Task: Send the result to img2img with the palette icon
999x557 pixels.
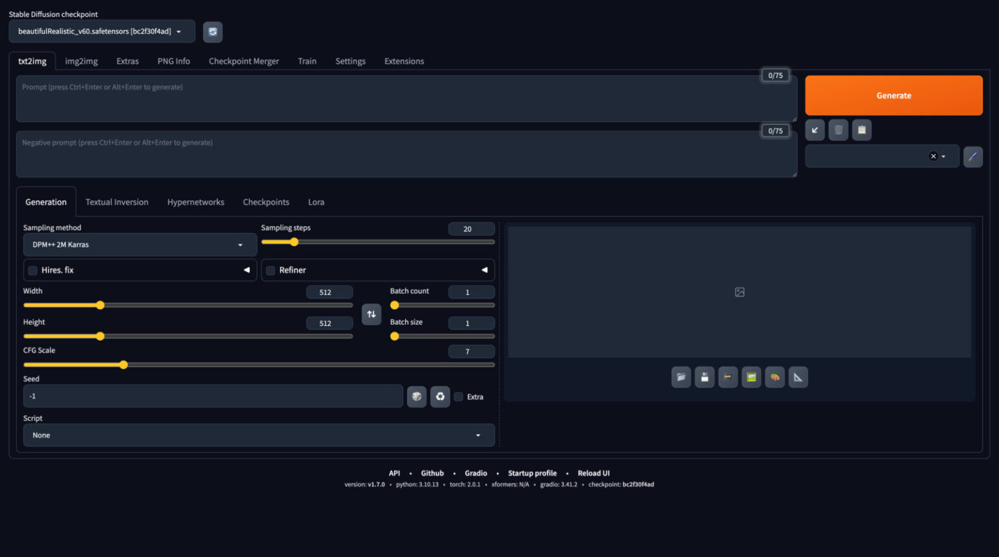Action: click(x=775, y=377)
